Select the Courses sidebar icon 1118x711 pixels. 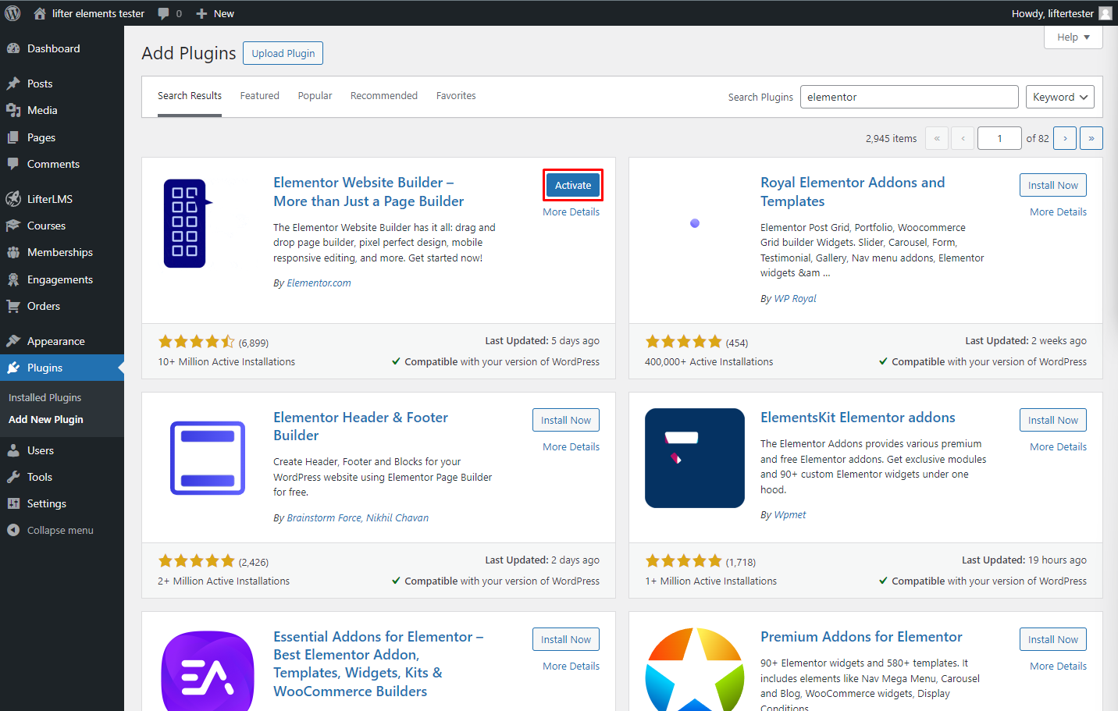click(x=16, y=226)
